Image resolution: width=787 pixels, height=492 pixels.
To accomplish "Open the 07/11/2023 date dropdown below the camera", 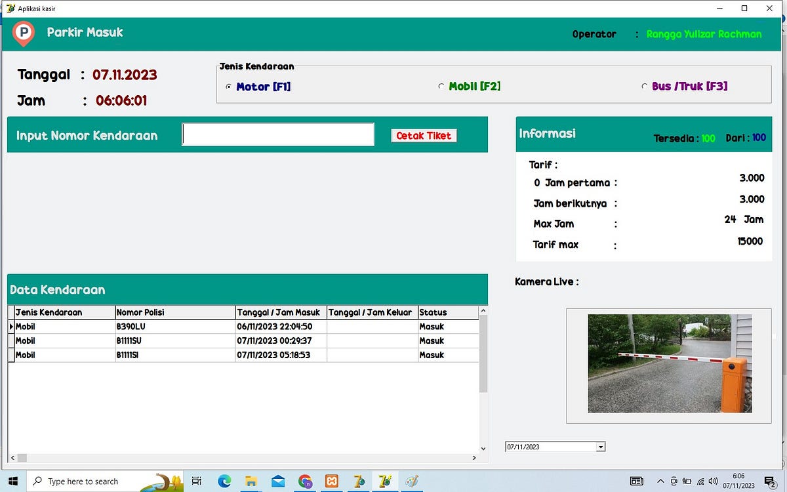I will 600,446.
